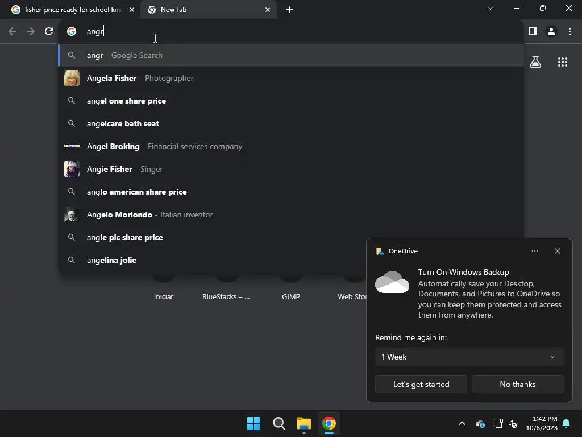Click the browser forward arrow
Image resolution: width=582 pixels, height=437 pixels.
pos(31,32)
